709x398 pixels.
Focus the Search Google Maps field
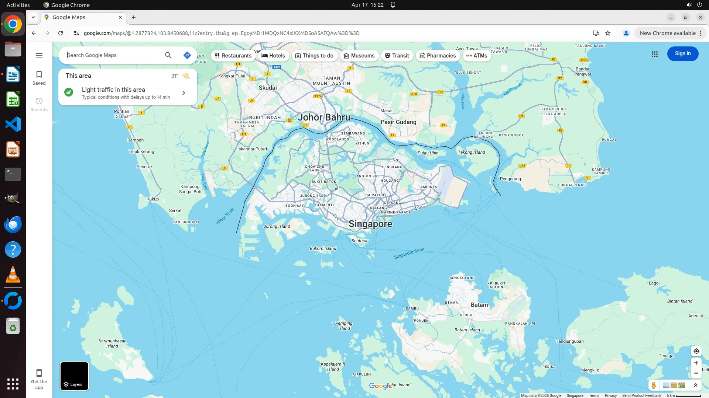(111, 55)
